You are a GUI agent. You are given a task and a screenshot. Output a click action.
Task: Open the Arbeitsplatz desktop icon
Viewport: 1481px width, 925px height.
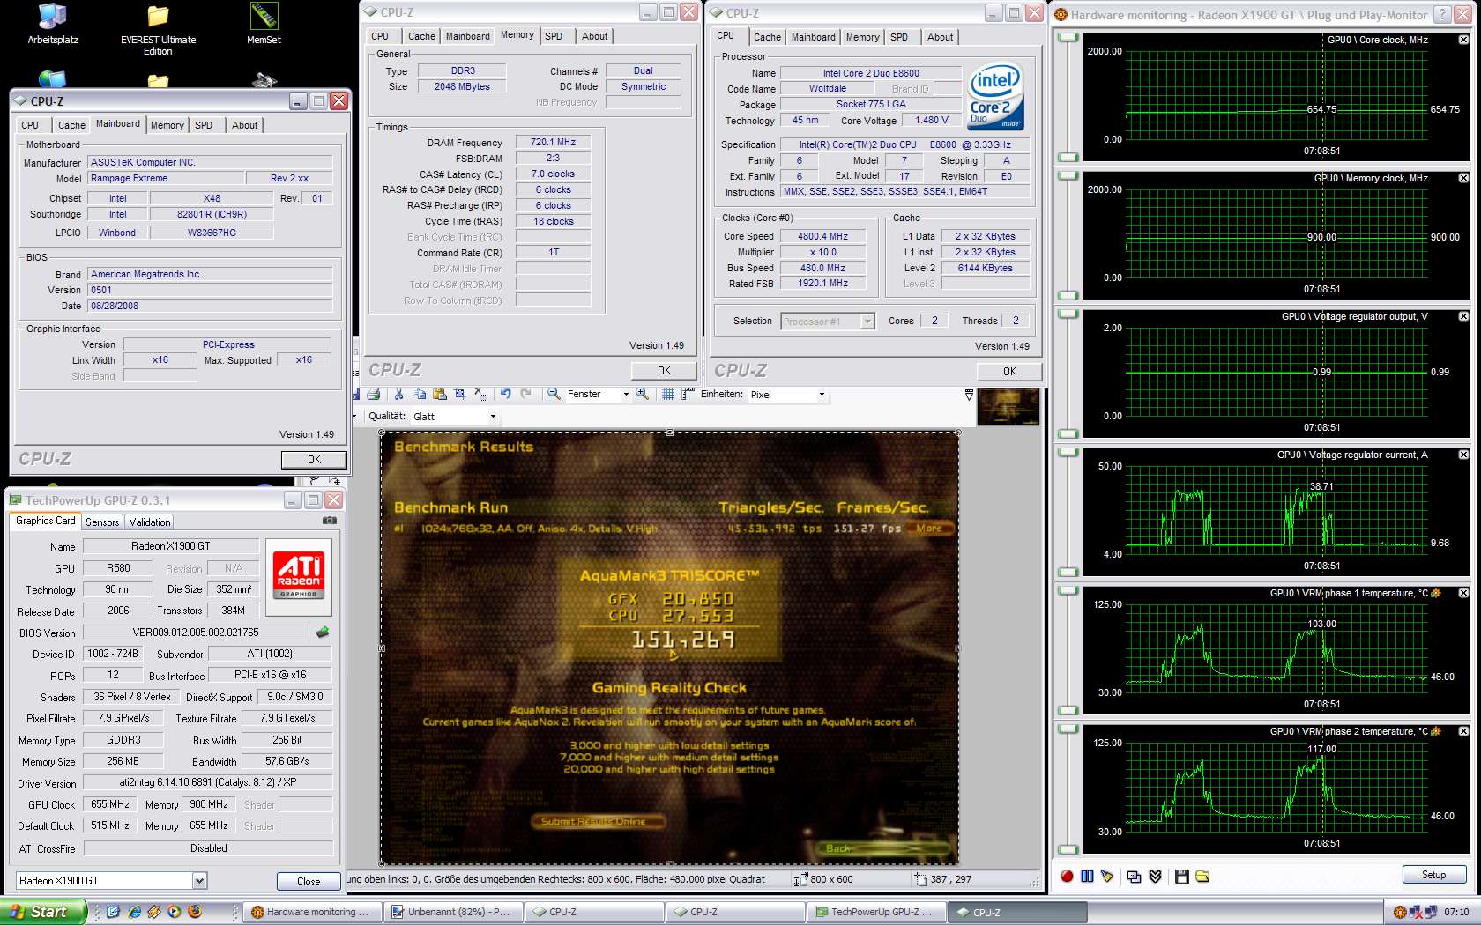[53, 24]
